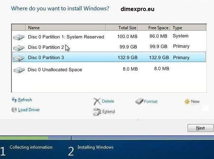Click the drive icon for System Reserved partition
The image size is (214, 159).
[x=19, y=37]
